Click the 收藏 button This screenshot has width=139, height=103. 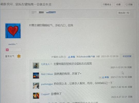[x=118, y=4]
